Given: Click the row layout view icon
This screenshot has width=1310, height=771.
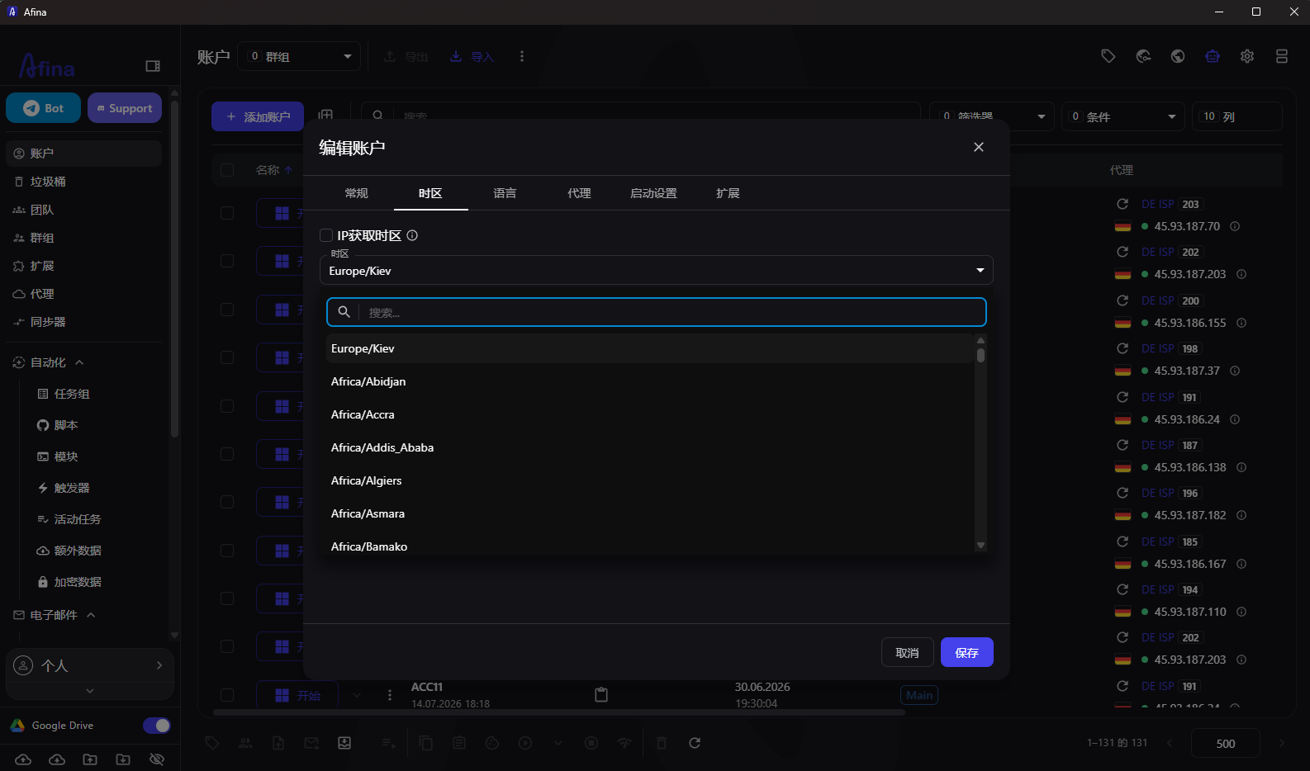Looking at the screenshot, I should (x=1282, y=56).
